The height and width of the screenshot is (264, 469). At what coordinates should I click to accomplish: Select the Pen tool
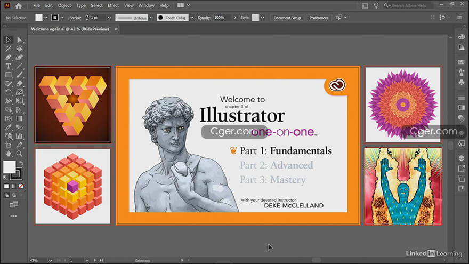click(x=9, y=57)
